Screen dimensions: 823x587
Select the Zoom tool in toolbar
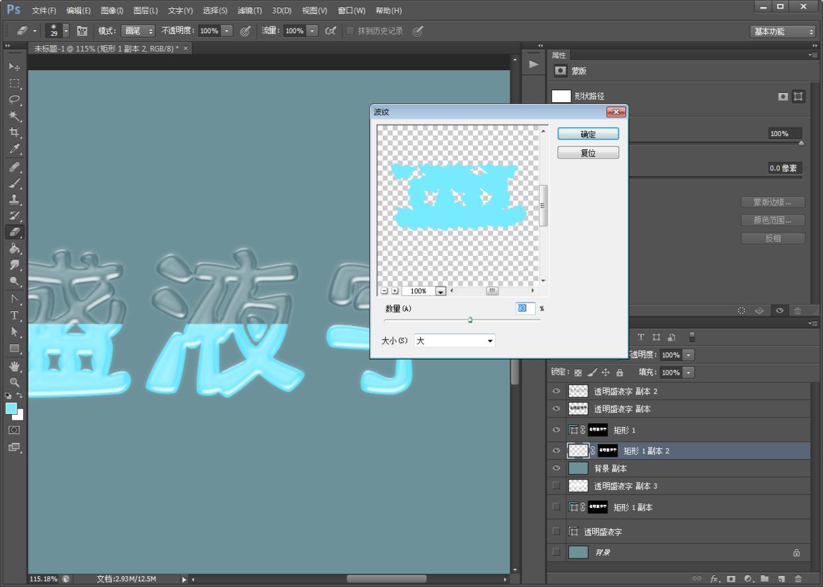(14, 382)
